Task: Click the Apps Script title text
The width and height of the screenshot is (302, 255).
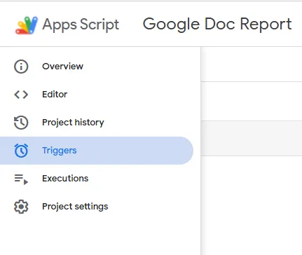Action: coord(81,25)
